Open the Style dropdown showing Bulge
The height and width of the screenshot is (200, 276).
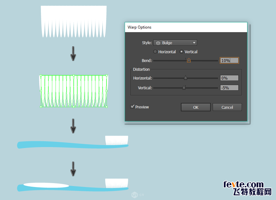175,43
